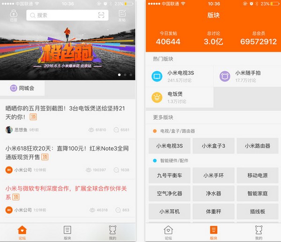This screenshot has width=281, height=242.
Task: Tap comment icon showing 6581
Action: coord(116,130)
